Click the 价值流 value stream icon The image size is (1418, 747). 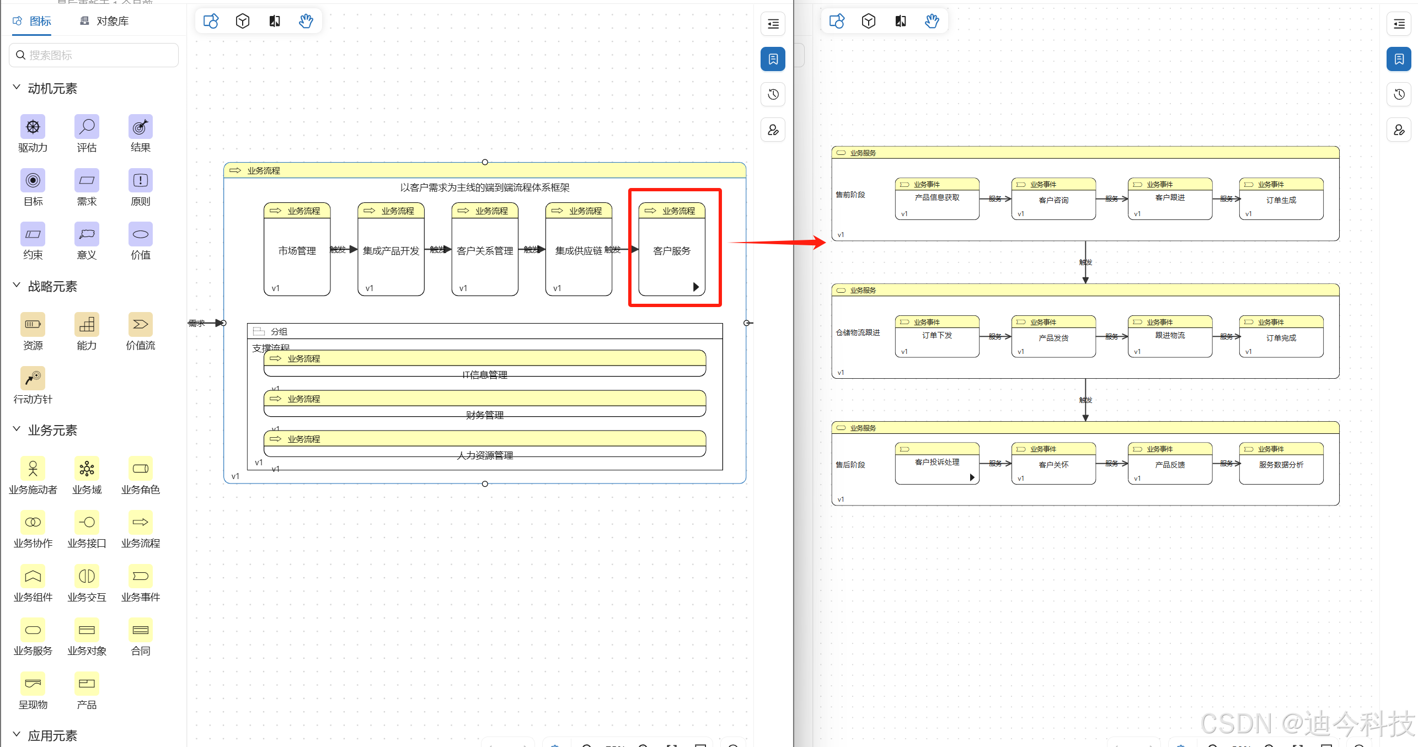140,324
